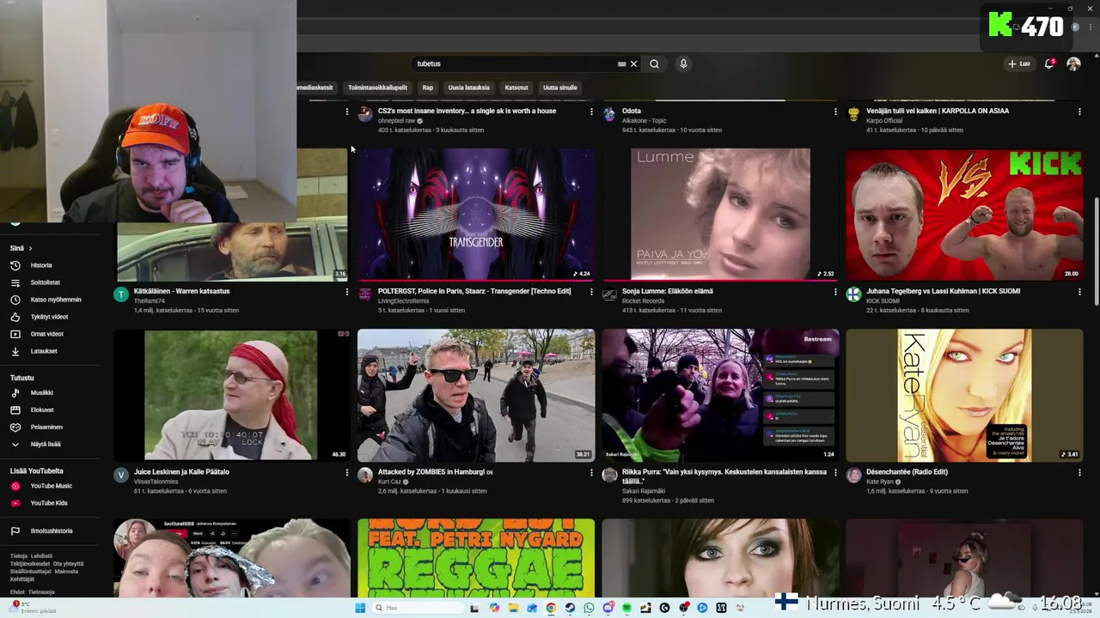Screen dimensions: 1100x618
Task: Click the Luo create button
Action: tap(1019, 64)
